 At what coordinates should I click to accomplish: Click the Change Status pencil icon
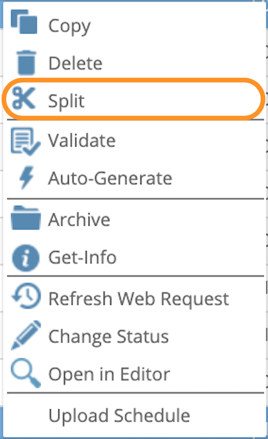point(26,335)
